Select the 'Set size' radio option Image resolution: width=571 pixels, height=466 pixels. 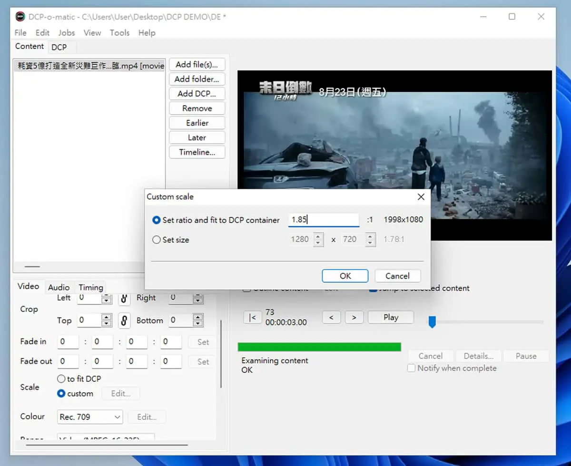point(170,240)
